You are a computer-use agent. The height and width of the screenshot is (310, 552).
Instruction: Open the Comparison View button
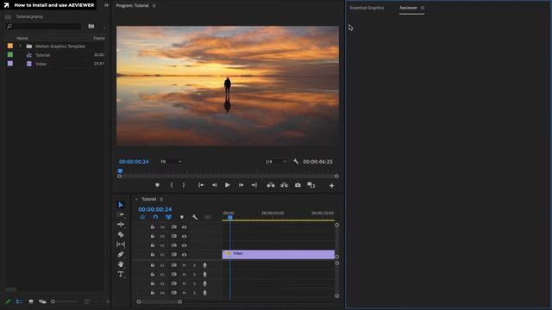tap(310, 185)
